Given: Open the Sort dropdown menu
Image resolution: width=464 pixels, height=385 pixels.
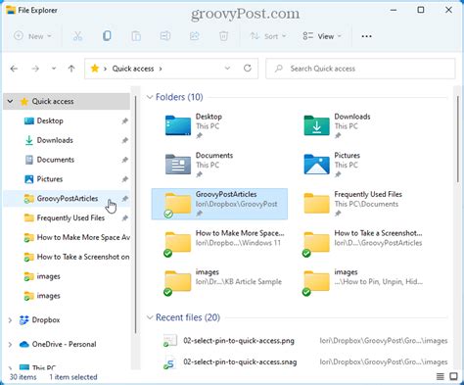Looking at the screenshot, I should pos(268,36).
